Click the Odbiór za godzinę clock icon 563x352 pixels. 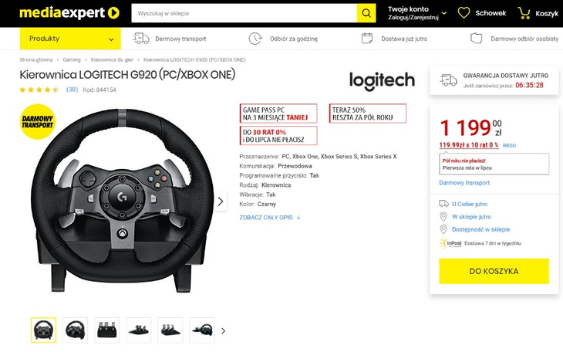point(255,39)
